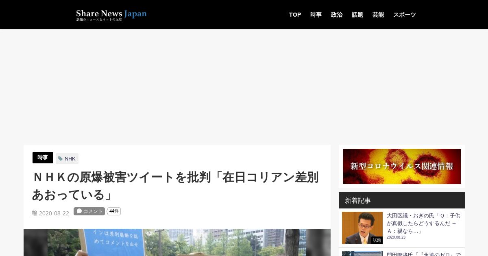488x256 pixels.
Task: Open the TOP menu item
Action: pyautogui.click(x=295, y=15)
